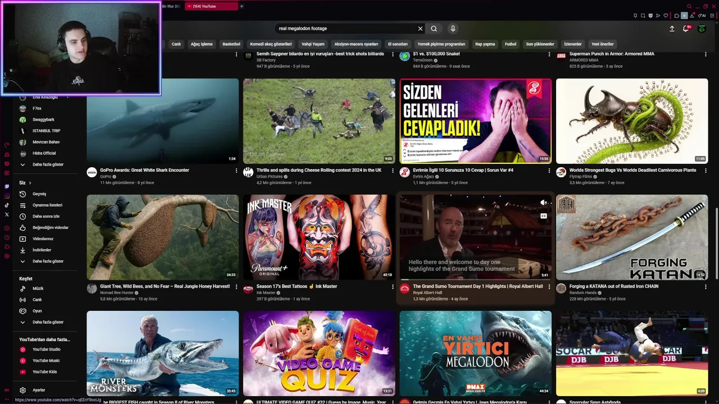Click the search input with megalodon query
The image size is (719, 404).
coord(345,29)
